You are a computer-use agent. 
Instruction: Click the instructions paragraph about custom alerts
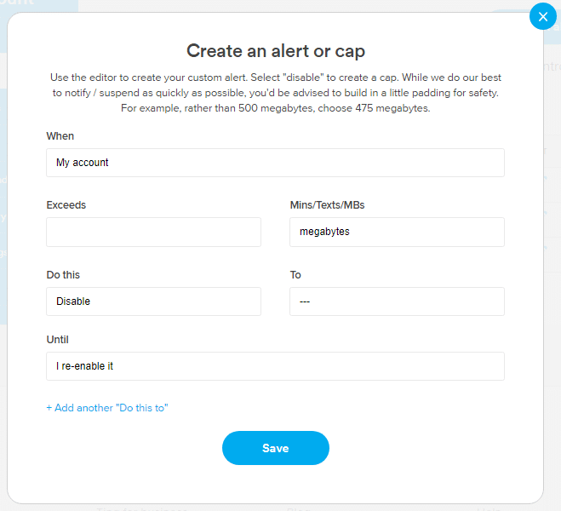coord(276,93)
